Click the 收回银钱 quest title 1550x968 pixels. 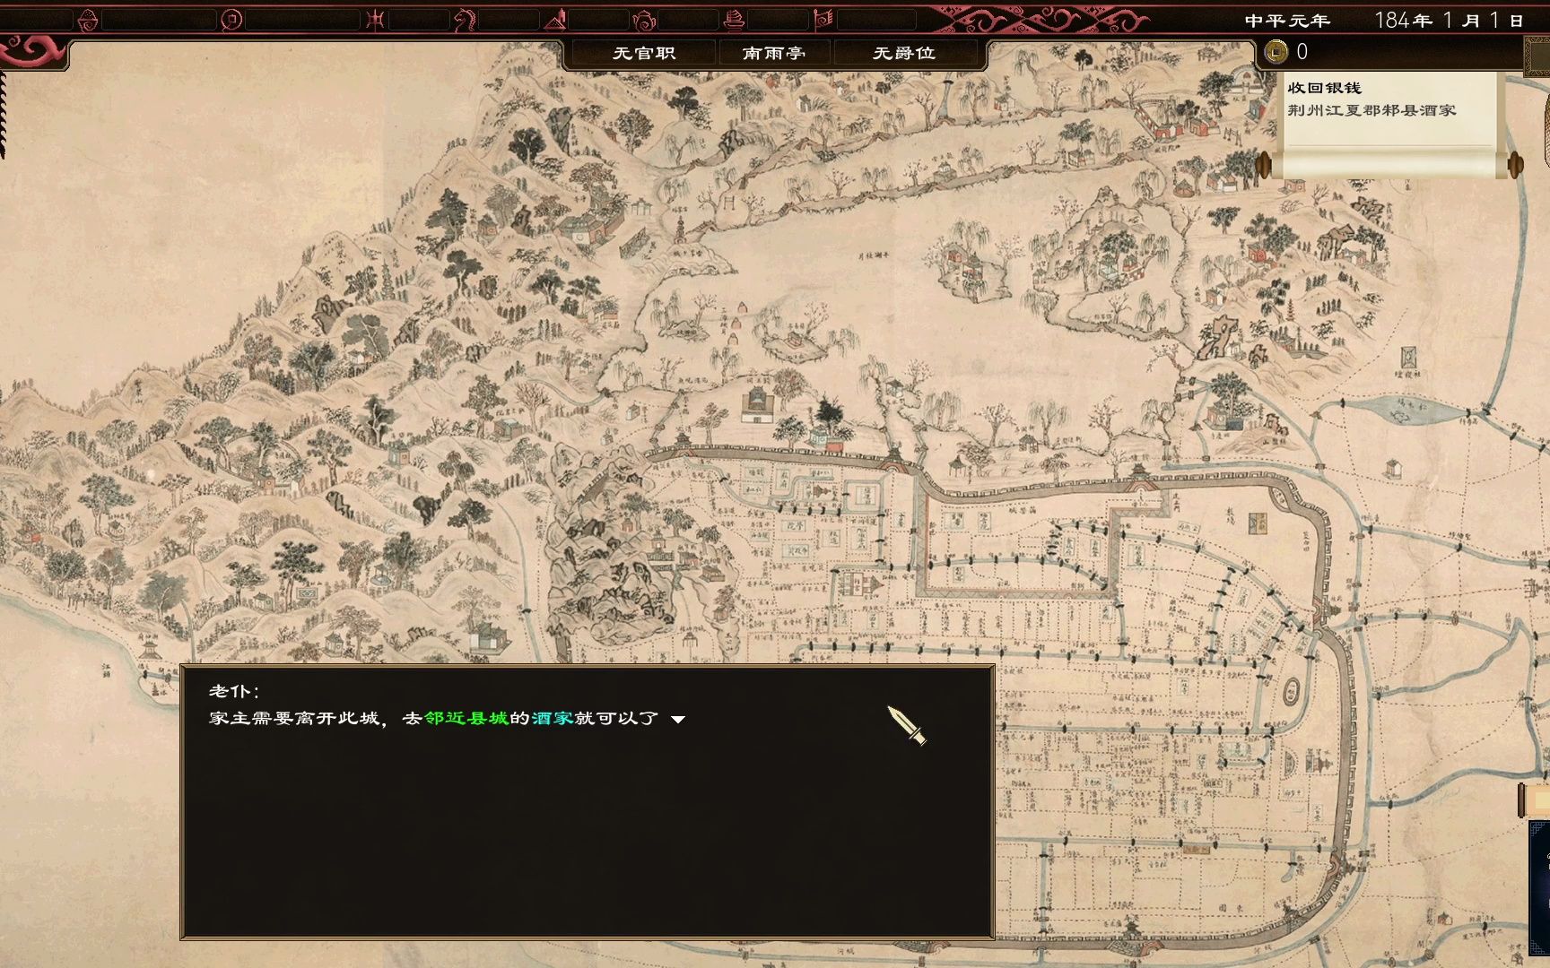[x=1325, y=88]
